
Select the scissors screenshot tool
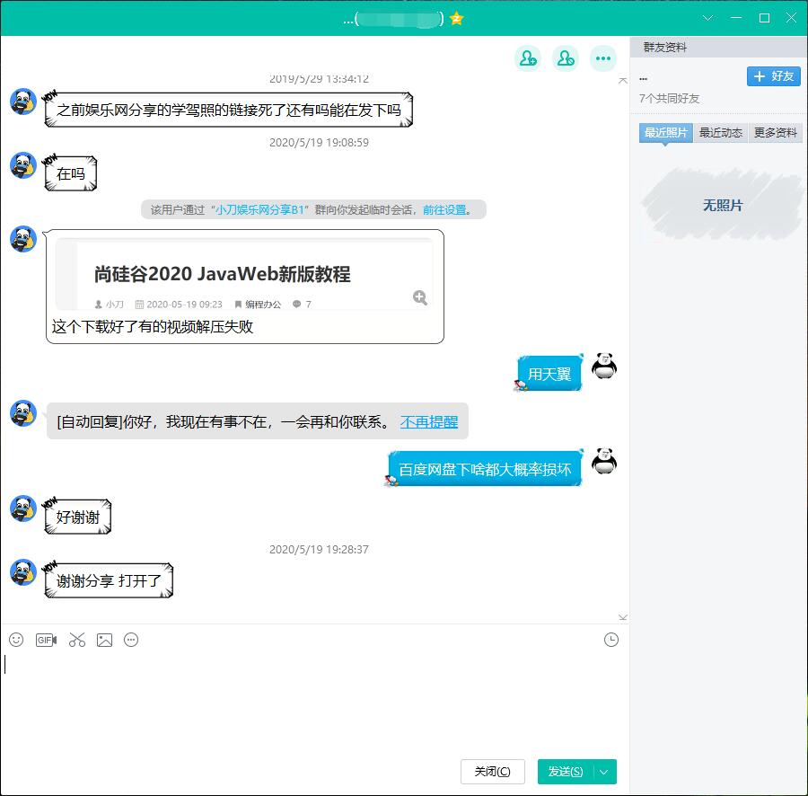76,640
